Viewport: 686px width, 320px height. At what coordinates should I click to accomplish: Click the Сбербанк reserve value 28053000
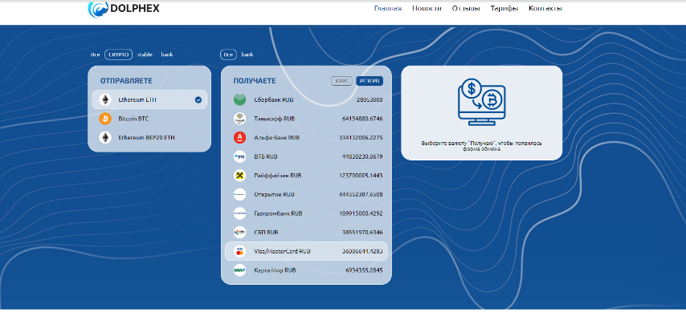tap(370, 99)
